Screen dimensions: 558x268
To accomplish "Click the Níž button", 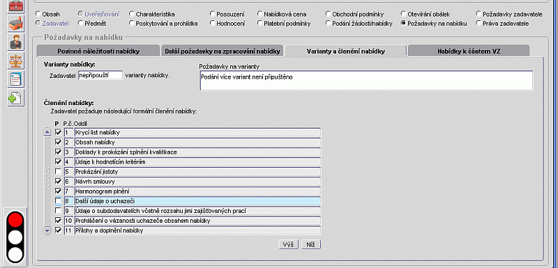I will coord(311,244).
